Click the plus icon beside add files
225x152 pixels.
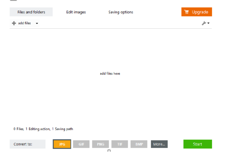click(14, 23)
